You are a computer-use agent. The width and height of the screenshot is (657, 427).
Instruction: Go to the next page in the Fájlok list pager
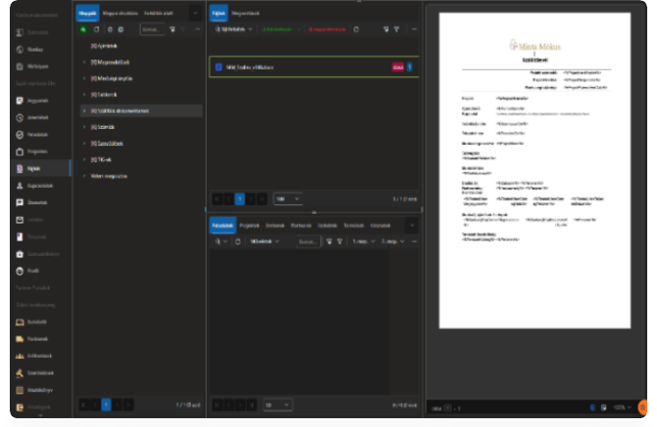[x=251, y=199]
